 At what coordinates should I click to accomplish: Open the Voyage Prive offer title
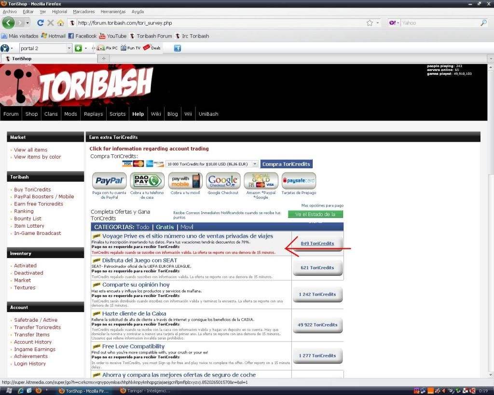tap(188, 236)
